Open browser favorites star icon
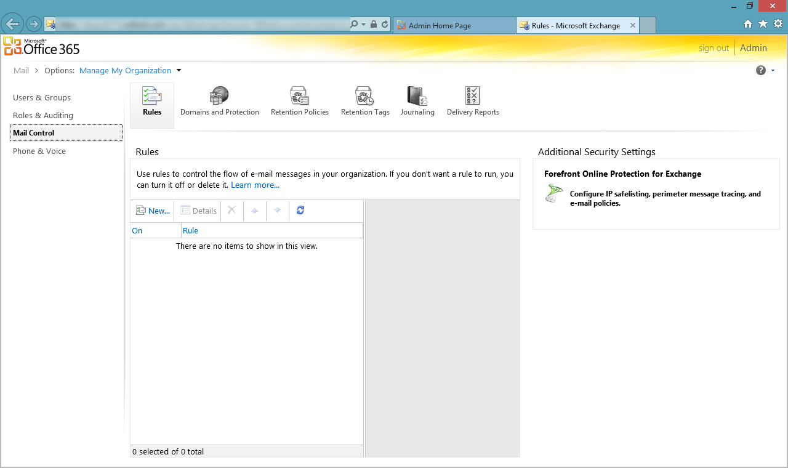The height and width of the screenshot is (468, 788). click(x=763, y=24)
